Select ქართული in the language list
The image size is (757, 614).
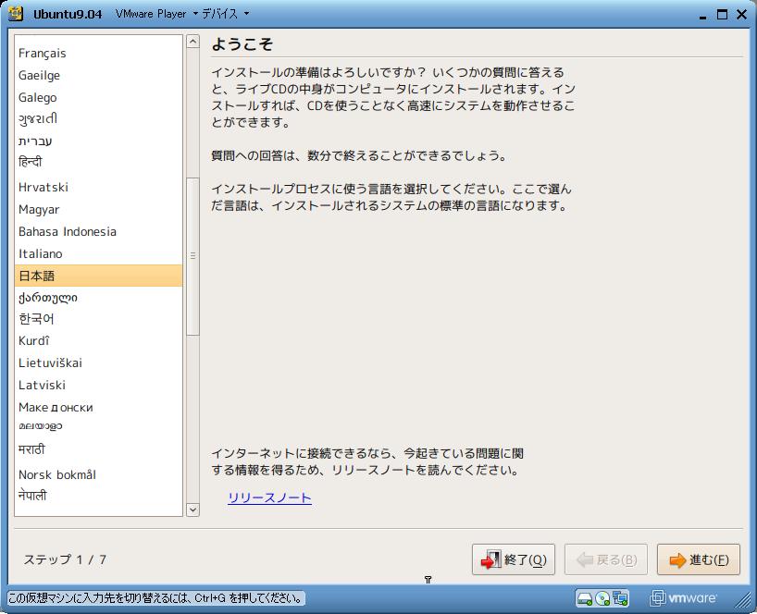98,298
